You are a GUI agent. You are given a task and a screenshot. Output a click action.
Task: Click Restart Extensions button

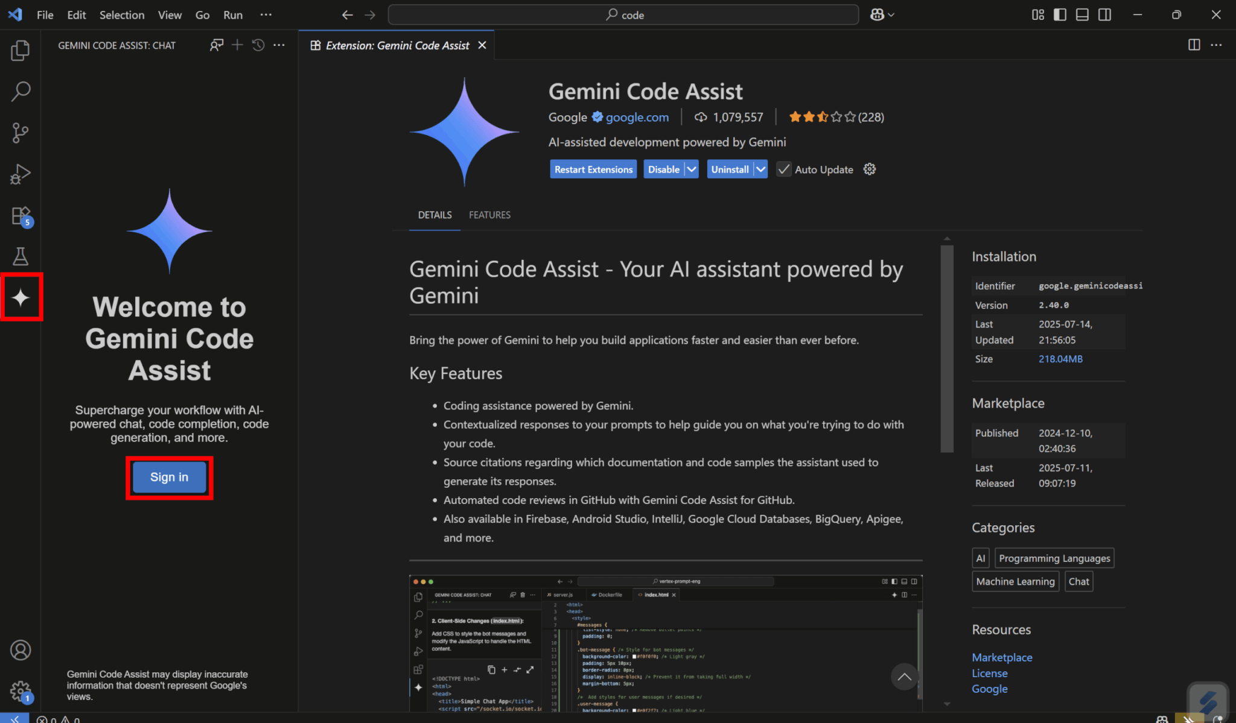593,169
